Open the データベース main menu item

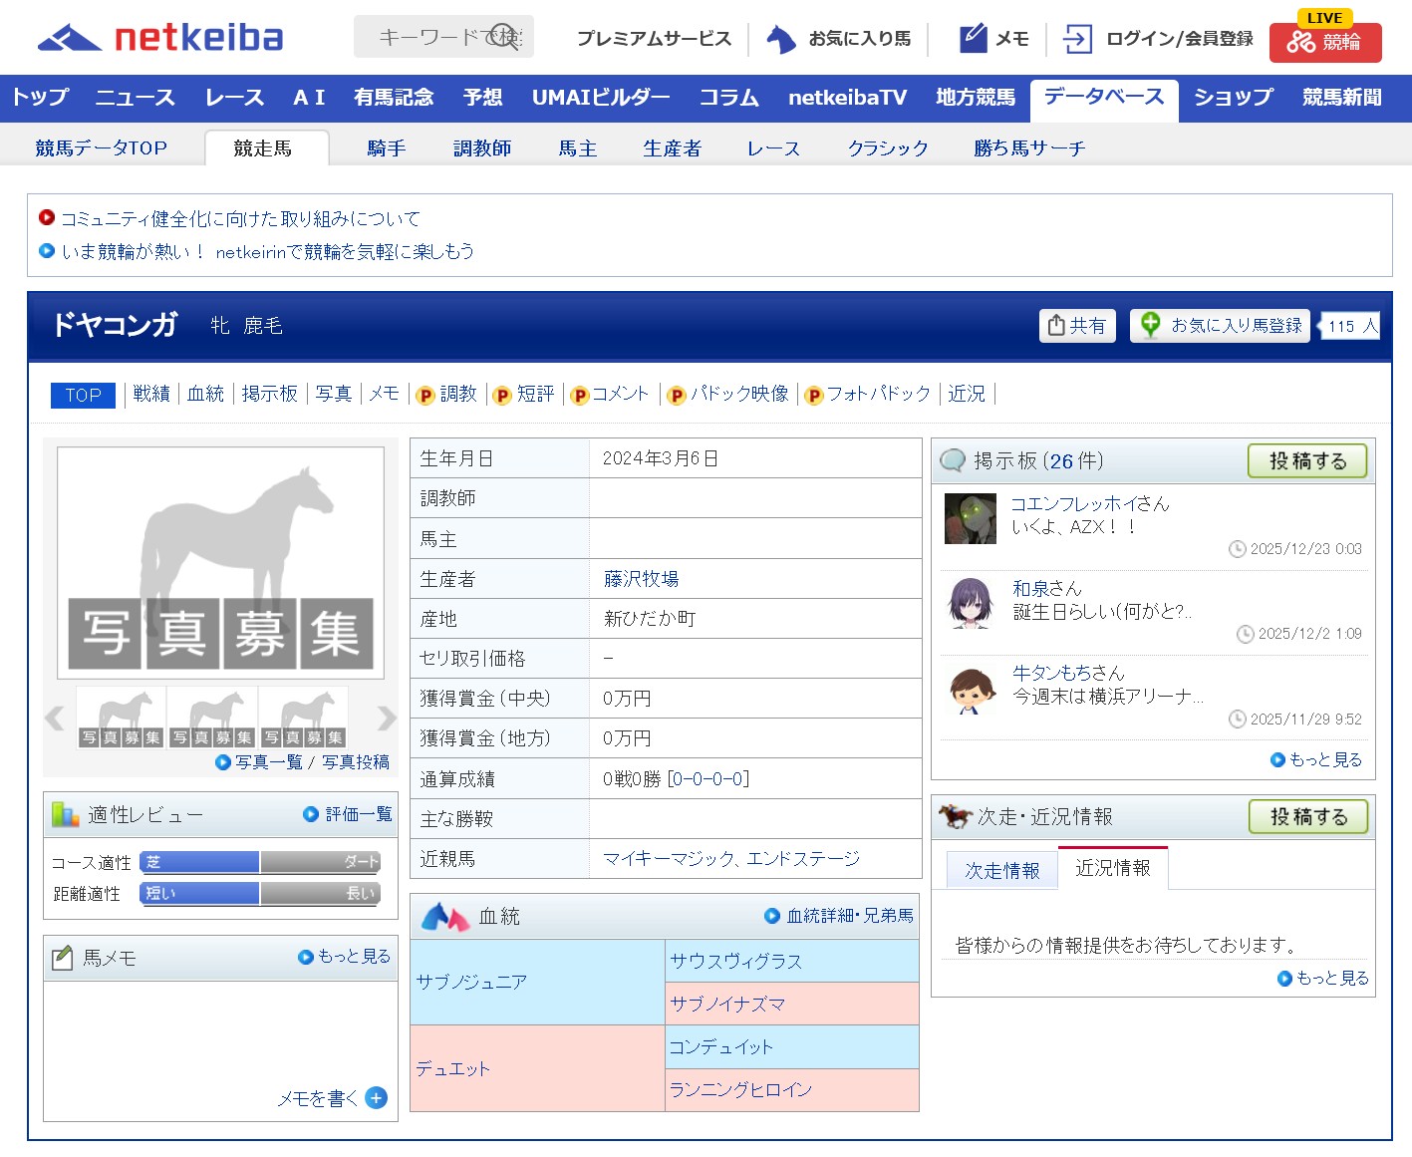1103,98
